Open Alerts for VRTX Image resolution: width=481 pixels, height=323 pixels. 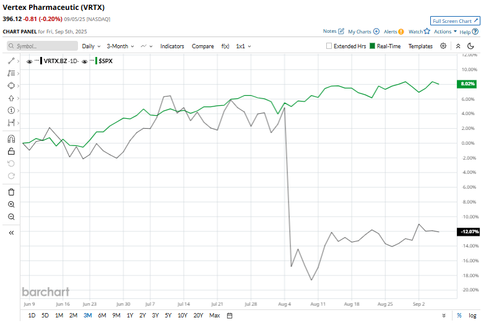click(394, 32)
